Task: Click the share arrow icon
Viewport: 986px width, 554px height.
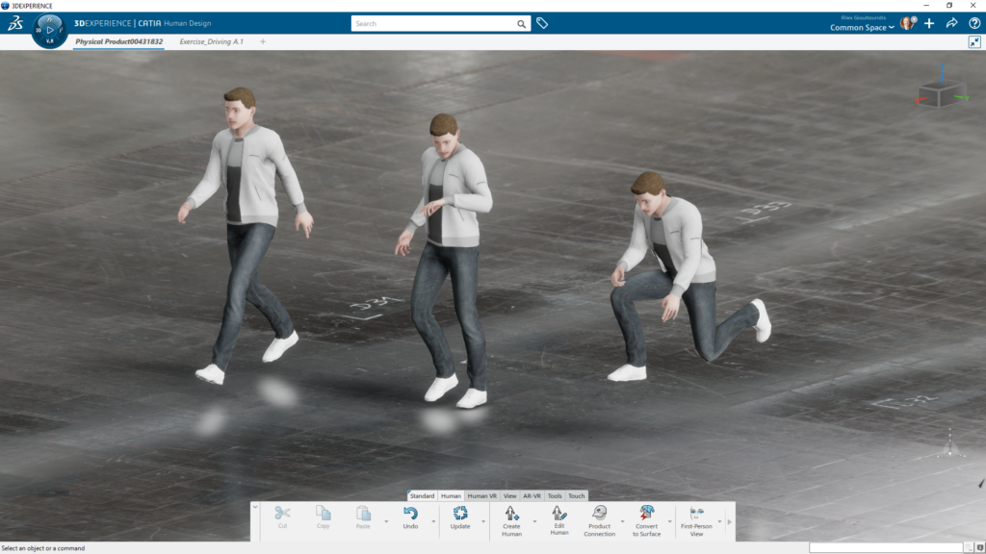Action: point(951,23)
